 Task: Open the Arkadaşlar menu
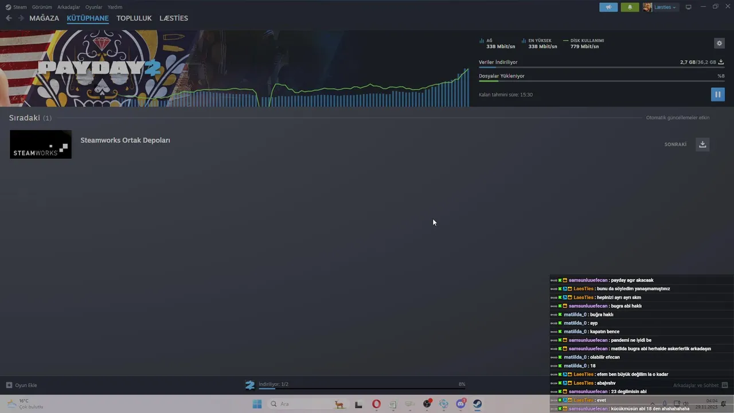coord(69,7)
